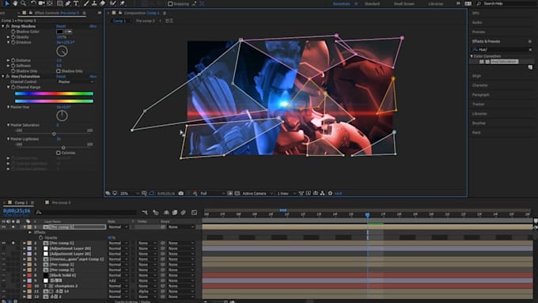Expand layer 10 champions 2
Image resolution: width=538 pixels, height=303 pixels.
coord(25,286)
